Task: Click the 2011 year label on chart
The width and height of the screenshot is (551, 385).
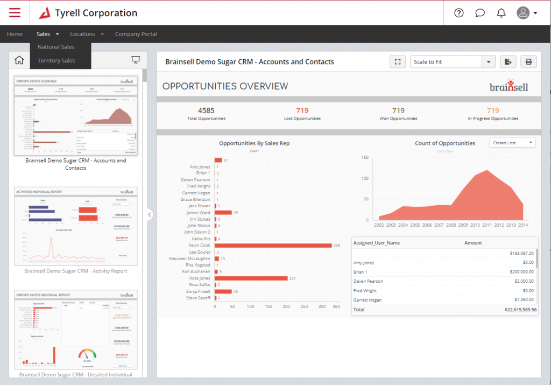Action: (x=487, y=225)
